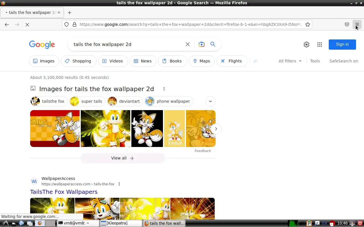Image resolution: width=364 pixels, height=227 pixels.
Task: Switch to the Videos tab
Action: [x=113, y=61]
